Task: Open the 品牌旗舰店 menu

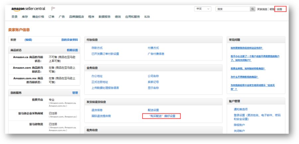Action: click(76, 17)
